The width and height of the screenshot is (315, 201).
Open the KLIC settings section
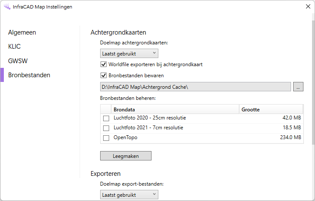(15, 47)
